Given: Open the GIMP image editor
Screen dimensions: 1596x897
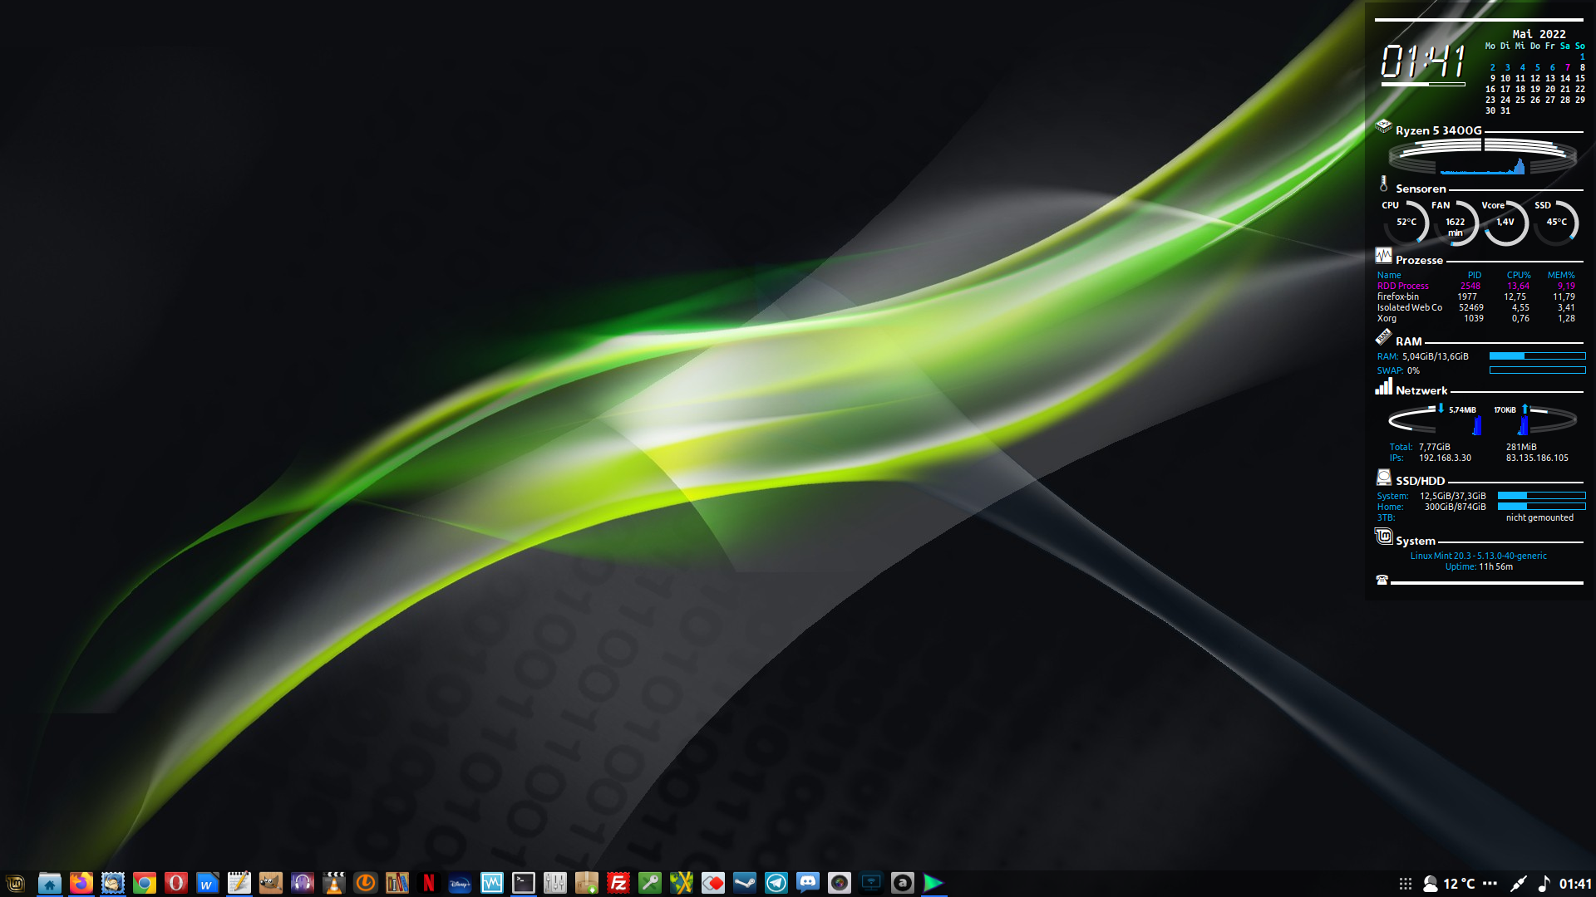Looking at the screenshot, I should pyautogui.click(x=271, y=883).
